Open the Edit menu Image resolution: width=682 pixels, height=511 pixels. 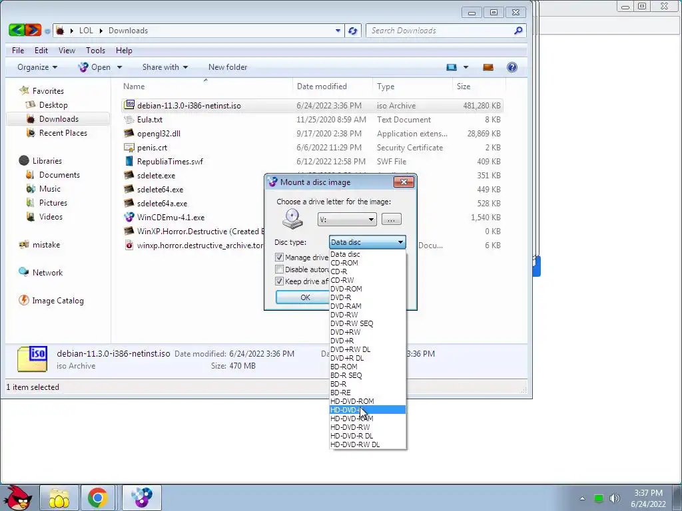41,51
